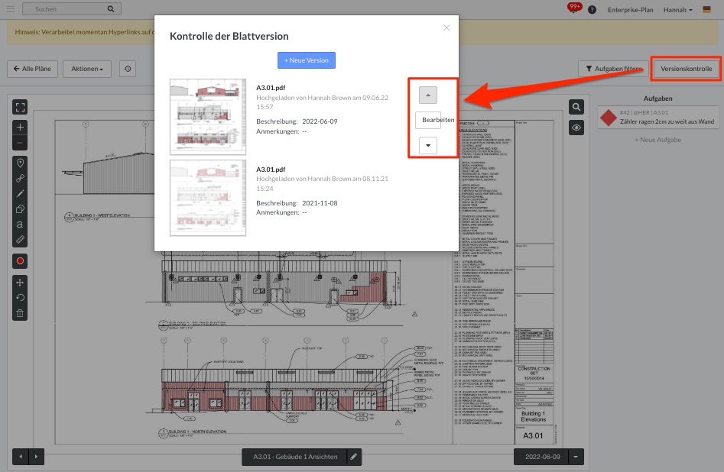Select the ruler measurement tool
The width and height of the screenshot is (724, 472).
coord(20,240)
